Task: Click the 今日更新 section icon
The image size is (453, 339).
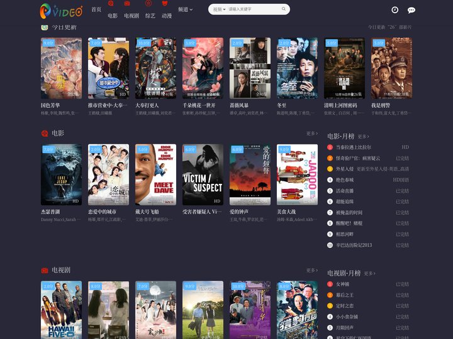Action: [x=45, y=28]
